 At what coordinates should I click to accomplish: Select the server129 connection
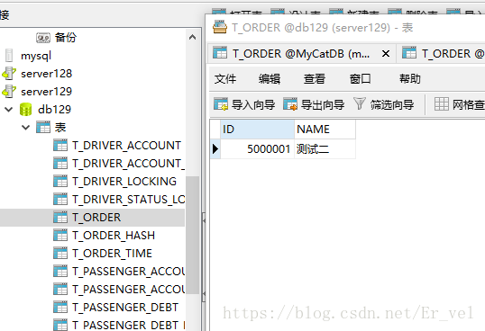(x=46, y=92)
